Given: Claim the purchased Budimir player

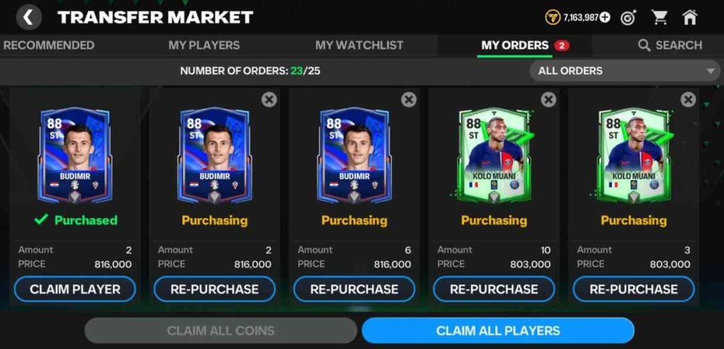Looking at the screenshot, I should [x=75, y=290].
